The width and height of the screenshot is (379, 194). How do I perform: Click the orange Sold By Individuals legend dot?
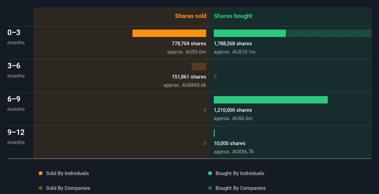[x=41, y=173]
